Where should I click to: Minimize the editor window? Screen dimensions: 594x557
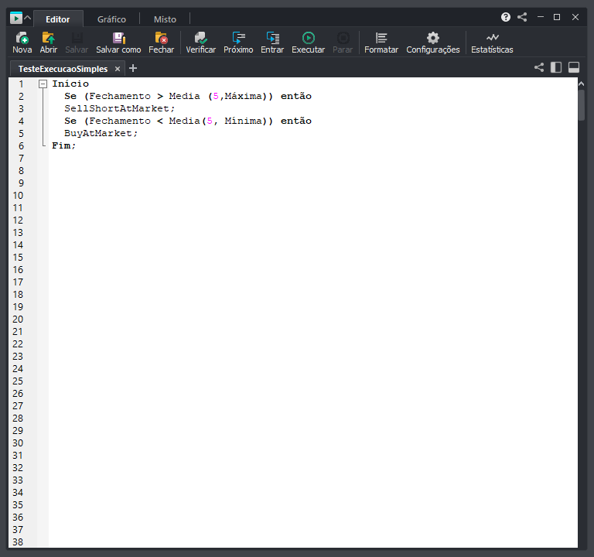click(541, 17)
